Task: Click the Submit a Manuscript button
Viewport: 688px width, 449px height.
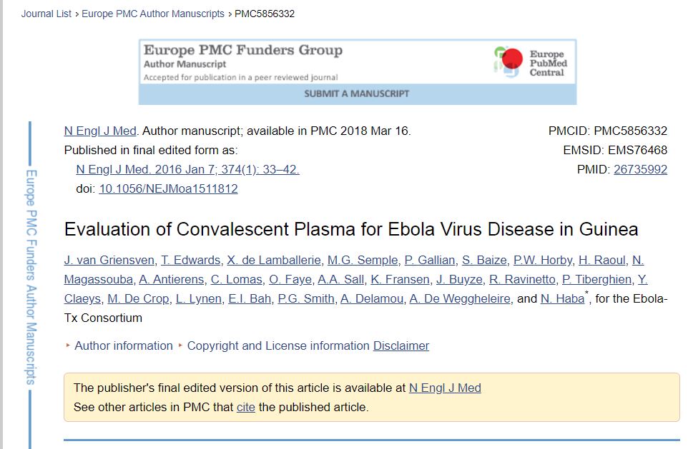Action: 357,94
